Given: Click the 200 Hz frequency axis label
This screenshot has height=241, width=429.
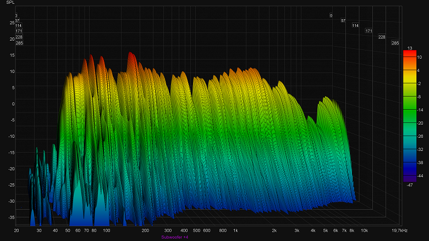Looking at the screenshot, I should click(145, 231).
